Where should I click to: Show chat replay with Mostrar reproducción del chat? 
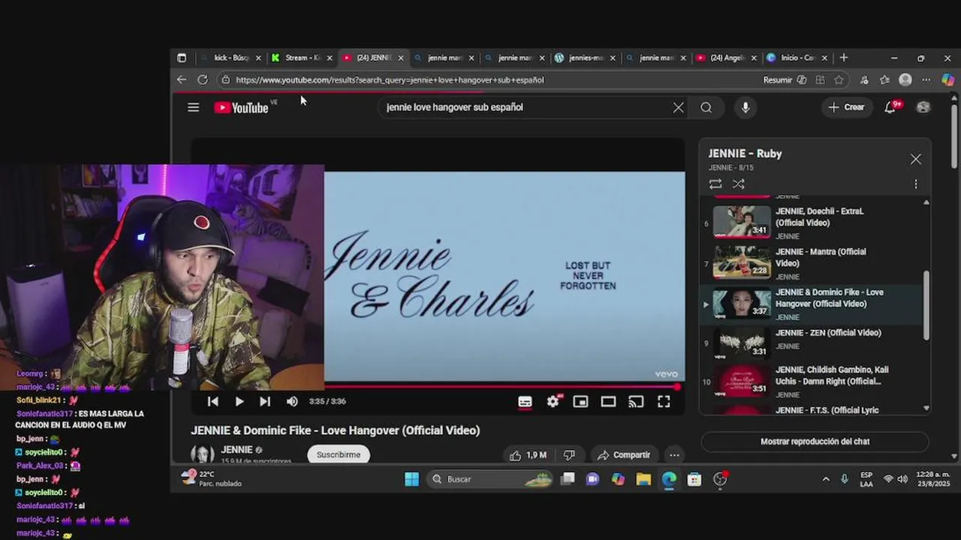[815, 442]
